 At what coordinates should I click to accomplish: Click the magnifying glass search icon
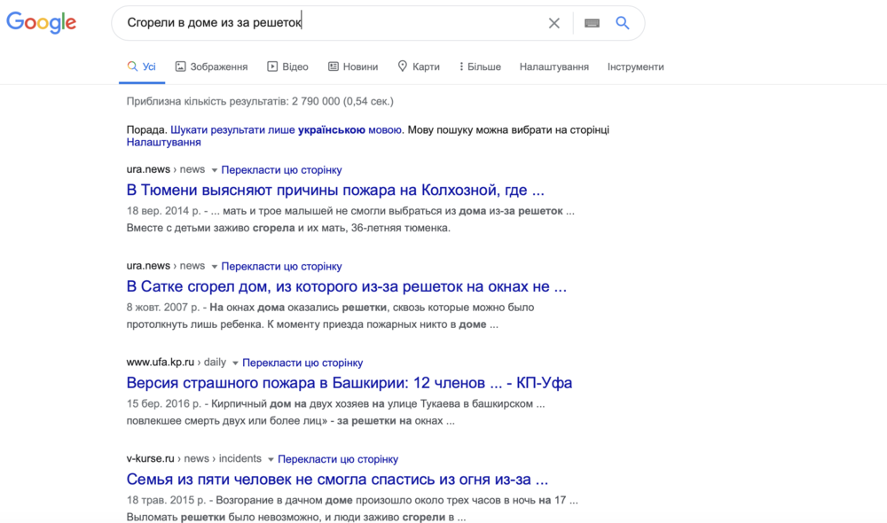(622, 23)
